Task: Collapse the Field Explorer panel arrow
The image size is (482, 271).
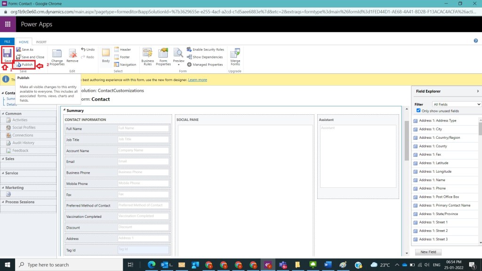Action: pos(478,91)
